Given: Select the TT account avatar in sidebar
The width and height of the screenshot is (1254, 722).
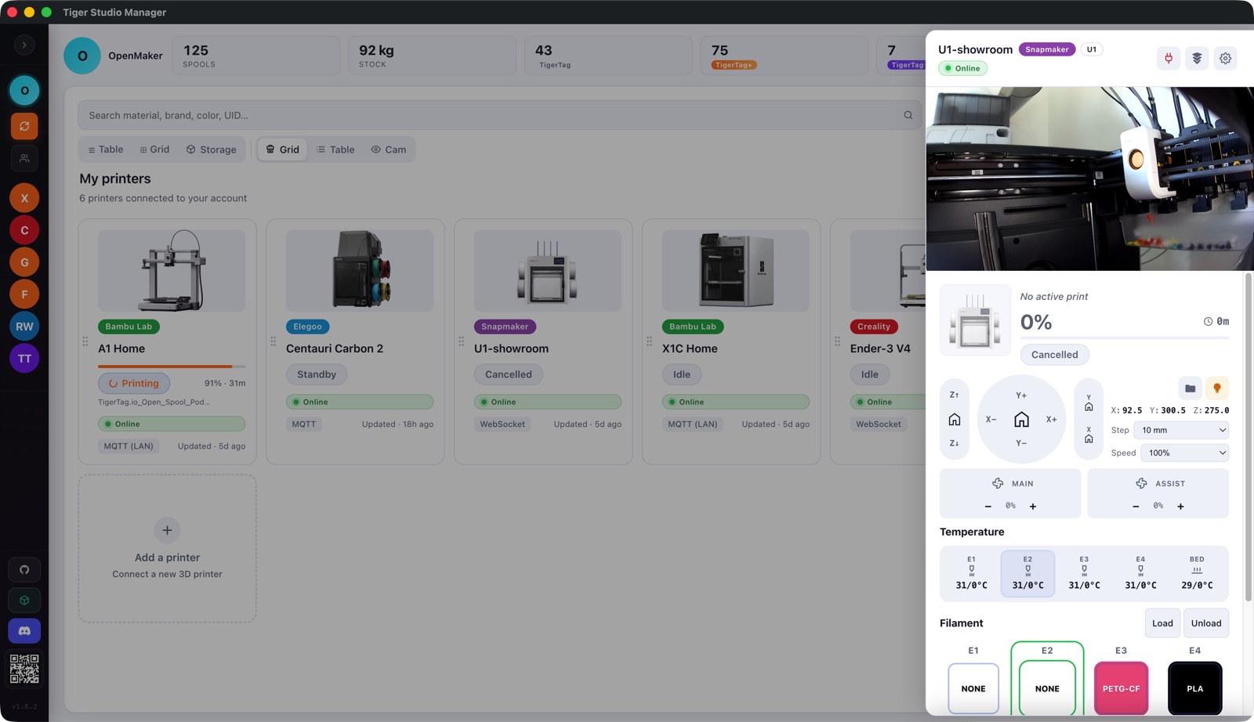Looking at the screenshot, I should 24,359.
